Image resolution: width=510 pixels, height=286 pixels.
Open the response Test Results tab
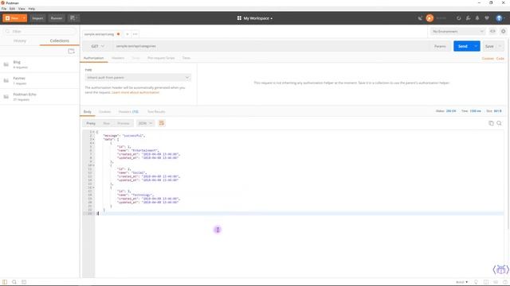coord(156,111)
